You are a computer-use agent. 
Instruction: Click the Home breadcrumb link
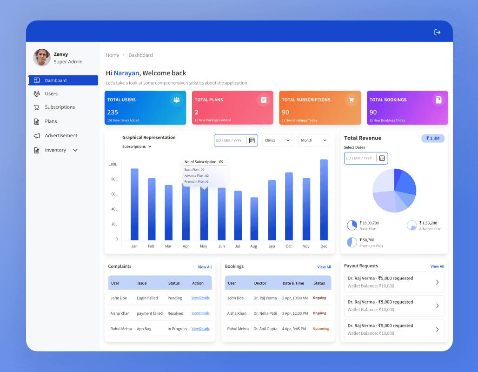(x=112, y=55)
